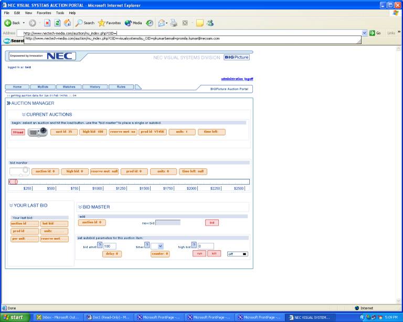403x322 pixels.
Task: Click the kill autobid button
Action: [214, 253]
